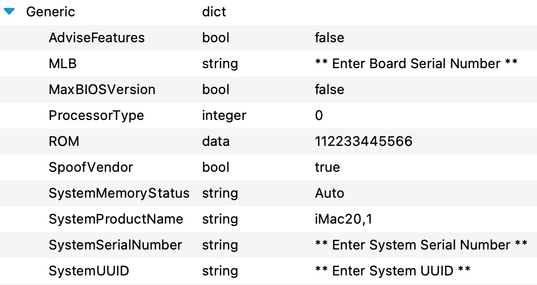Click the SystemMemoryStatus Auto value
Viewport: 537px width, 285px height.
[329, 193]
